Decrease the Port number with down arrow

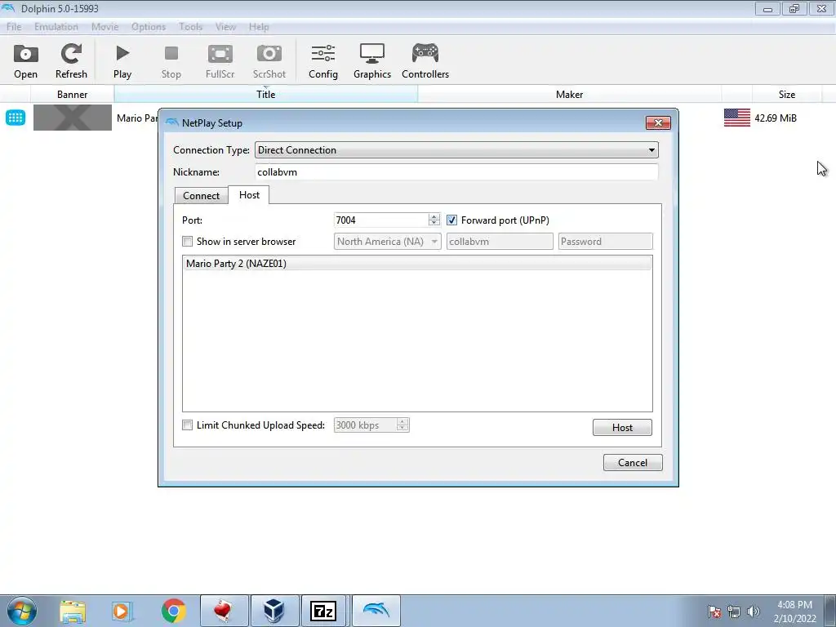434,224
